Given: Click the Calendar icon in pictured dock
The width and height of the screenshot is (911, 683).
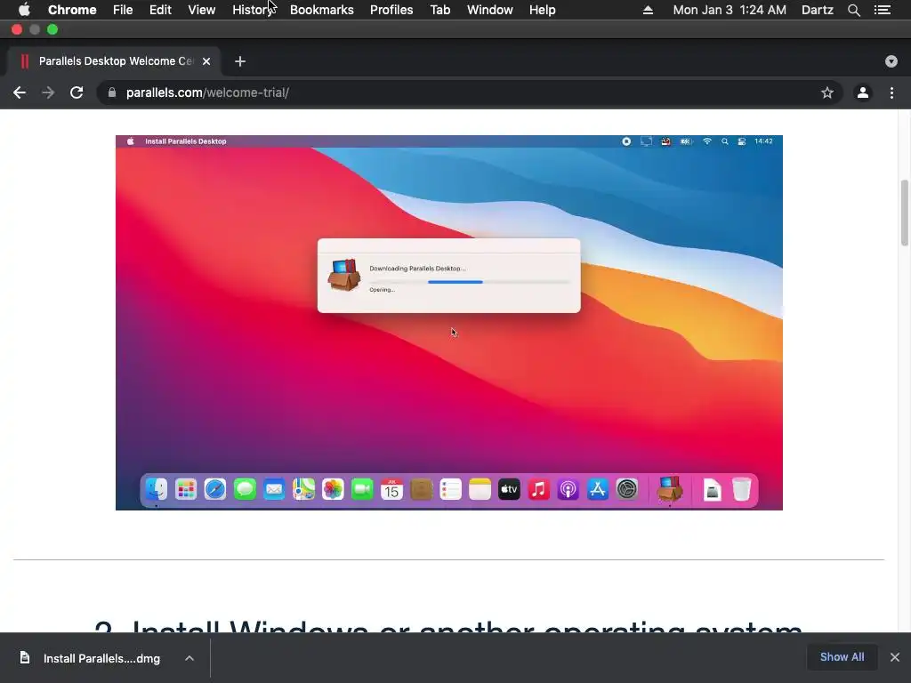Looking at the screenshot, I should pos(391,490).
